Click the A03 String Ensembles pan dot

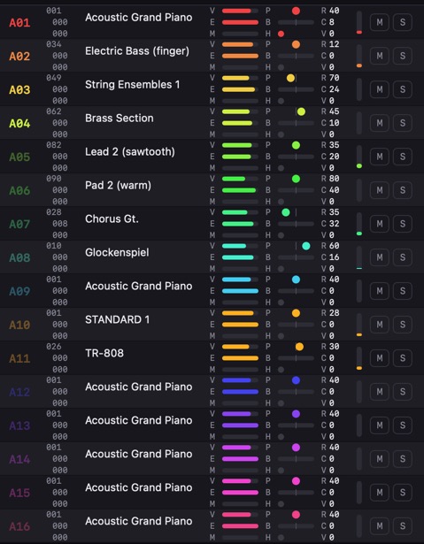click(290, 78)
